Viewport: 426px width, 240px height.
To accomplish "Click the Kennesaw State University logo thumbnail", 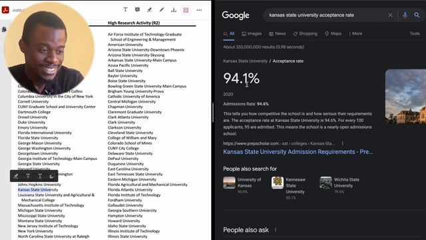I will [278, 183].
